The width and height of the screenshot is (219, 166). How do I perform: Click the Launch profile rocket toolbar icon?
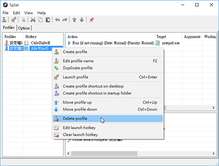(14, 20)
